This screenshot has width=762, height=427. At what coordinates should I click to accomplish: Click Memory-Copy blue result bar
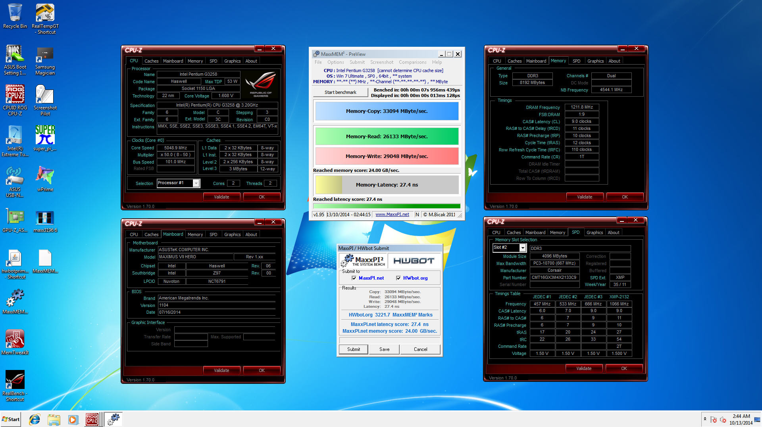(387, 111)
